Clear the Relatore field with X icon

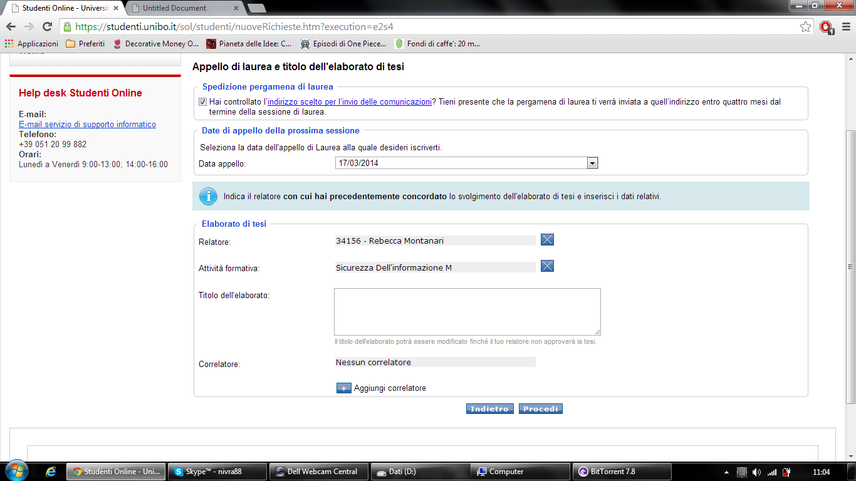click(x=547, y=240)
